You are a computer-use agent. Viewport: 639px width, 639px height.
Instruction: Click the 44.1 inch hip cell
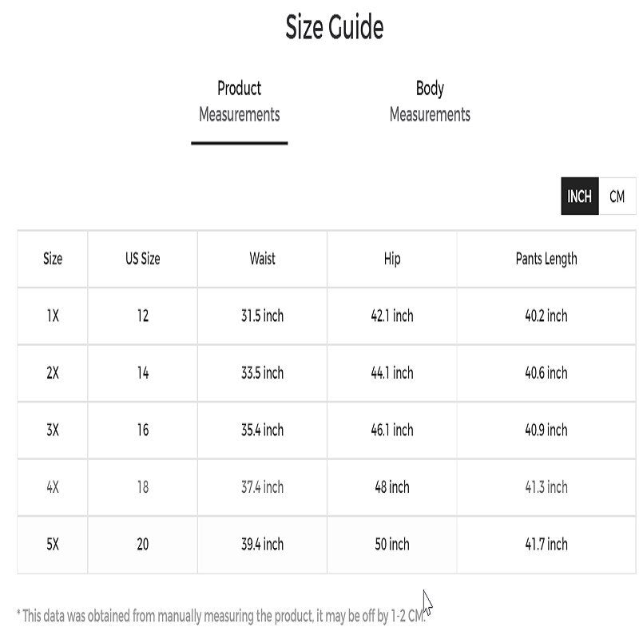(391, 373)
